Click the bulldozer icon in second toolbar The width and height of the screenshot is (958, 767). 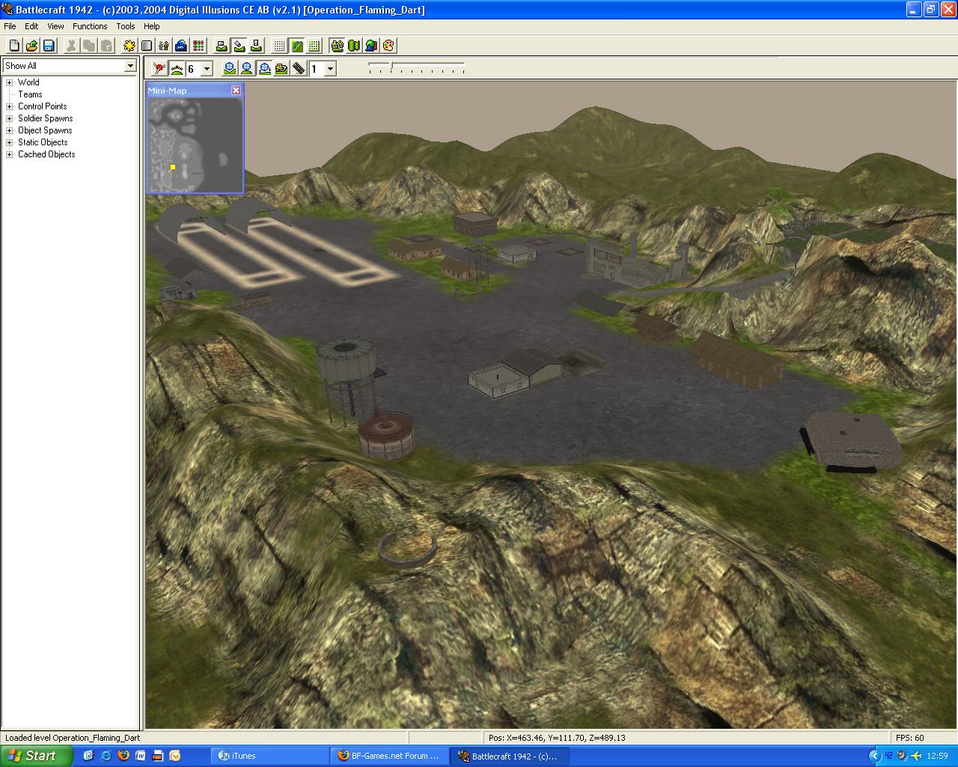point(281,69)
